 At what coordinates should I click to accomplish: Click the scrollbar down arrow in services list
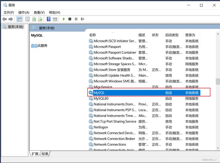(218, 148)
